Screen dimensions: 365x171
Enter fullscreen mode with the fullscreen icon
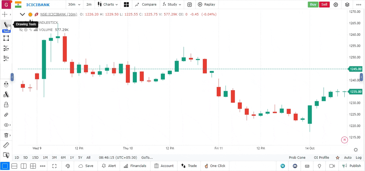[x=54, y=166]
